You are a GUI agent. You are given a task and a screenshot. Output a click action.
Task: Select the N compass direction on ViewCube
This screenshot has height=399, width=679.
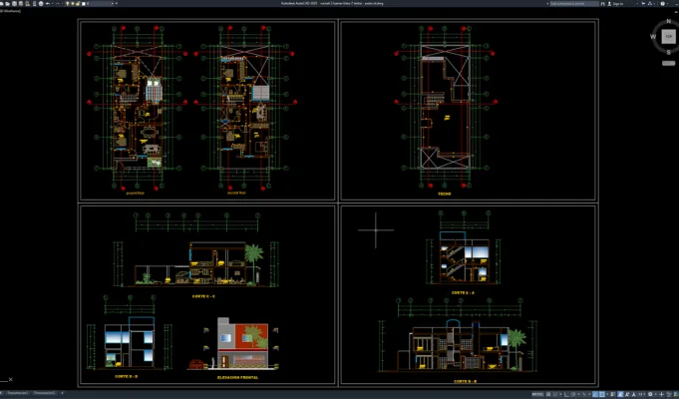(669, 21)
